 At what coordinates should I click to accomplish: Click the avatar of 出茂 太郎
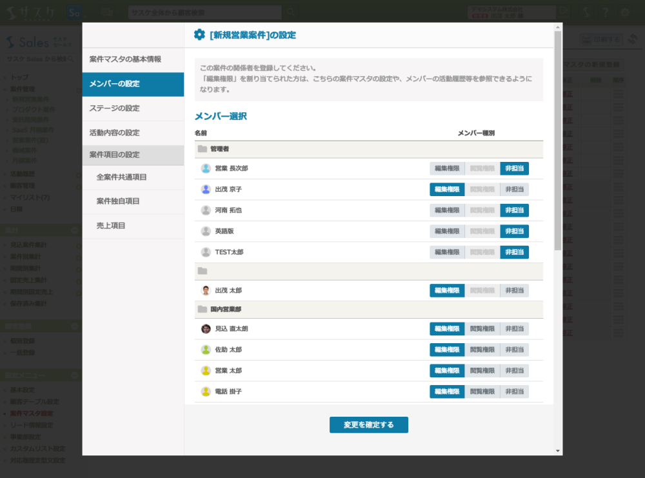(206, 290)
